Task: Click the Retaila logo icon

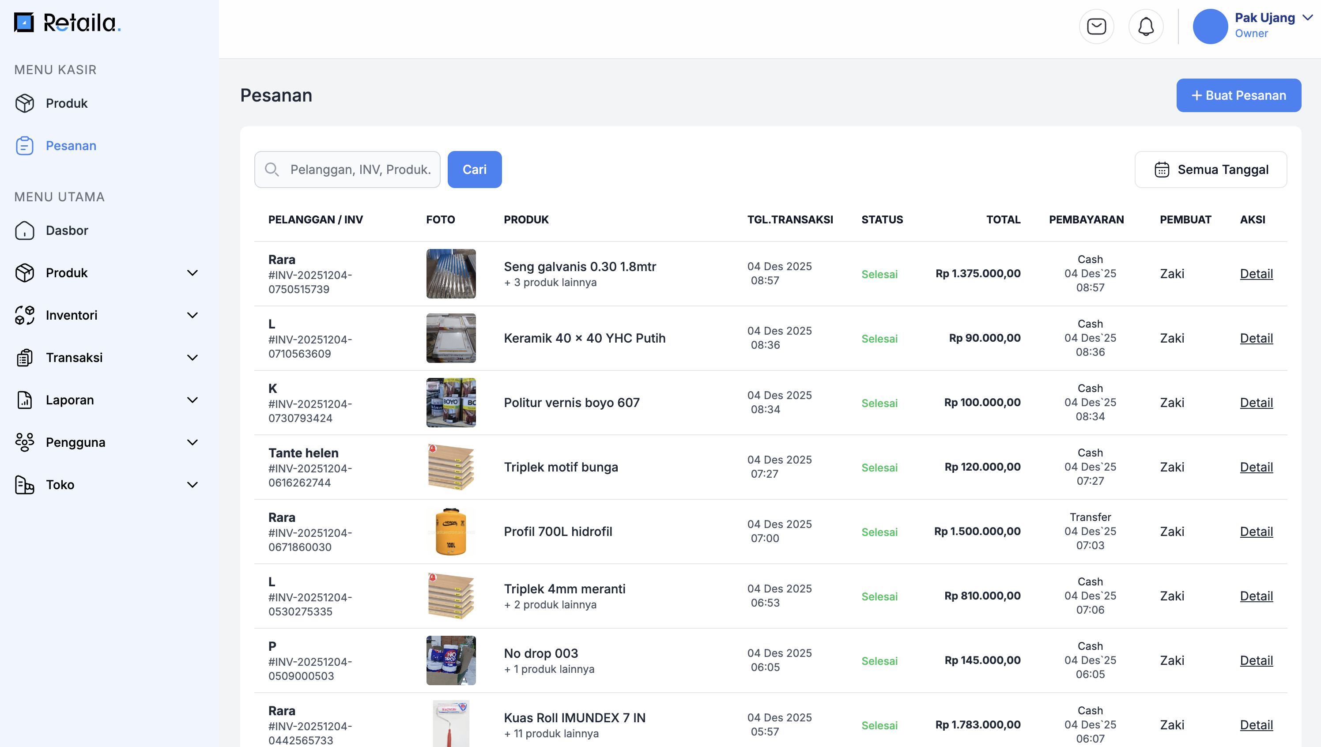Action: [23, 23]
